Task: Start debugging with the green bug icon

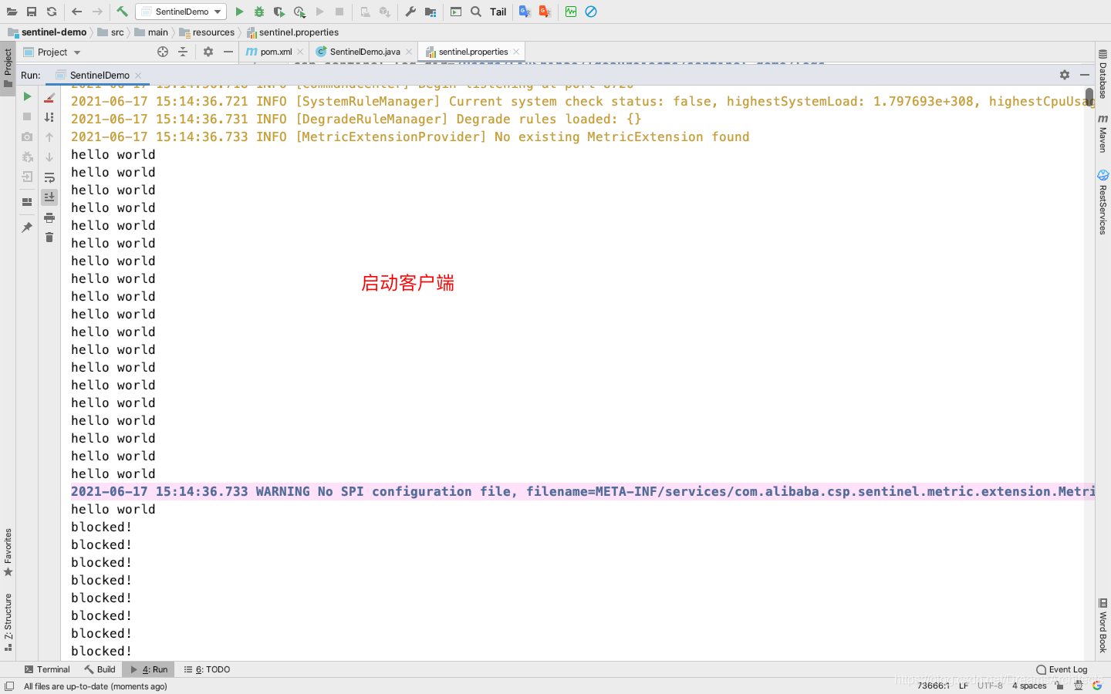Action: tap(259, 12)
